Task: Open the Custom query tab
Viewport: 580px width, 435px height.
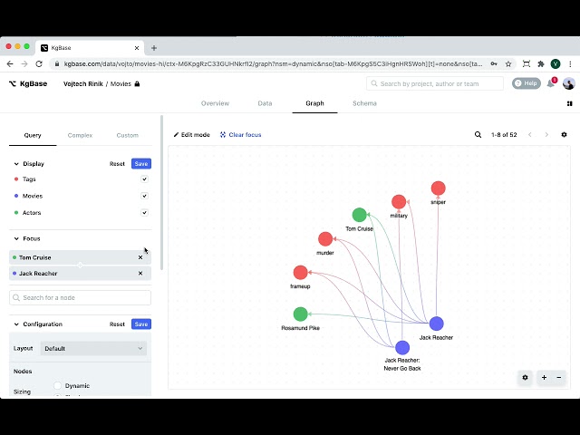Action: coord(127,135)
